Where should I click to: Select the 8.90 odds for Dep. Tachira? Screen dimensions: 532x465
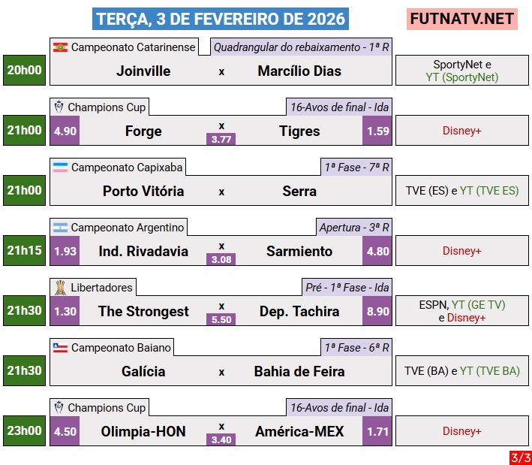click(x=377, y=311)
